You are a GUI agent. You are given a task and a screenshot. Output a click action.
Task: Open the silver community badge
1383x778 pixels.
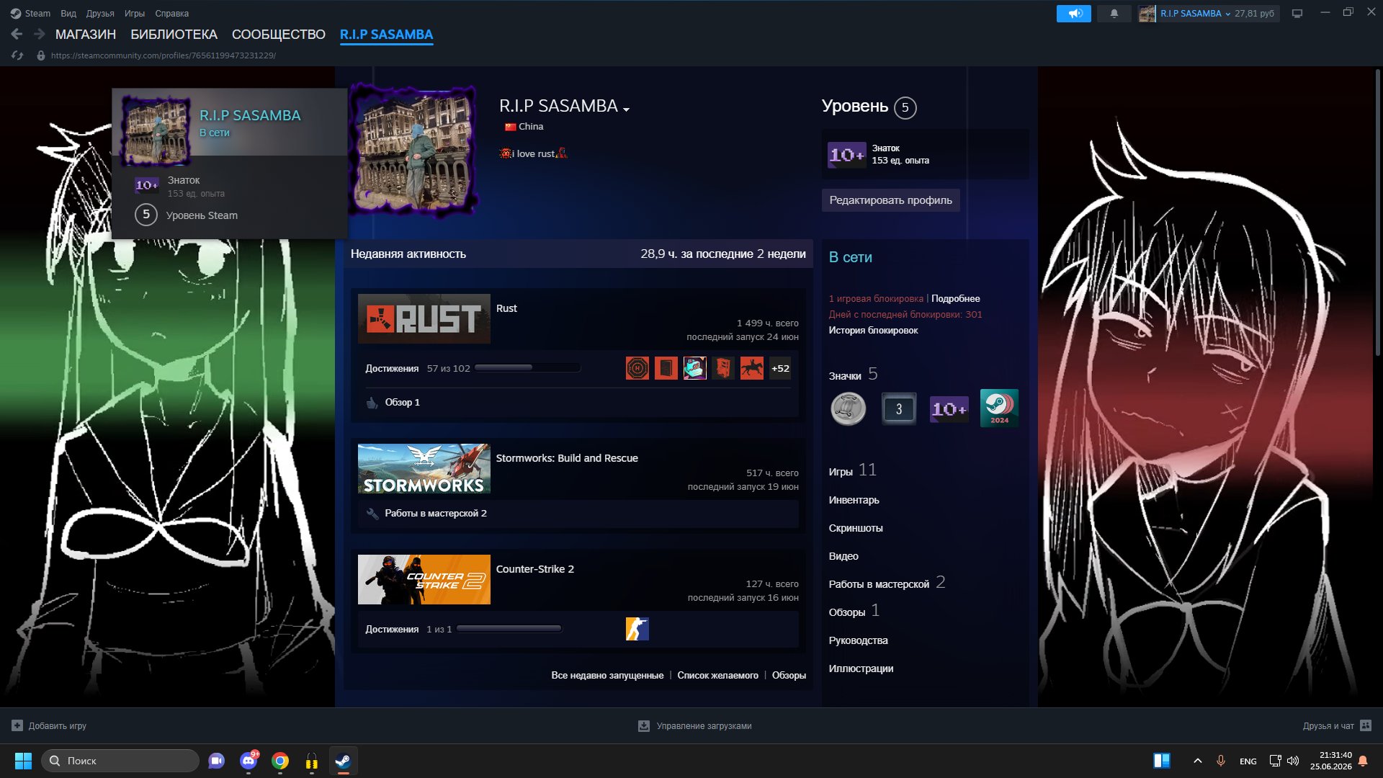[848, 408]
